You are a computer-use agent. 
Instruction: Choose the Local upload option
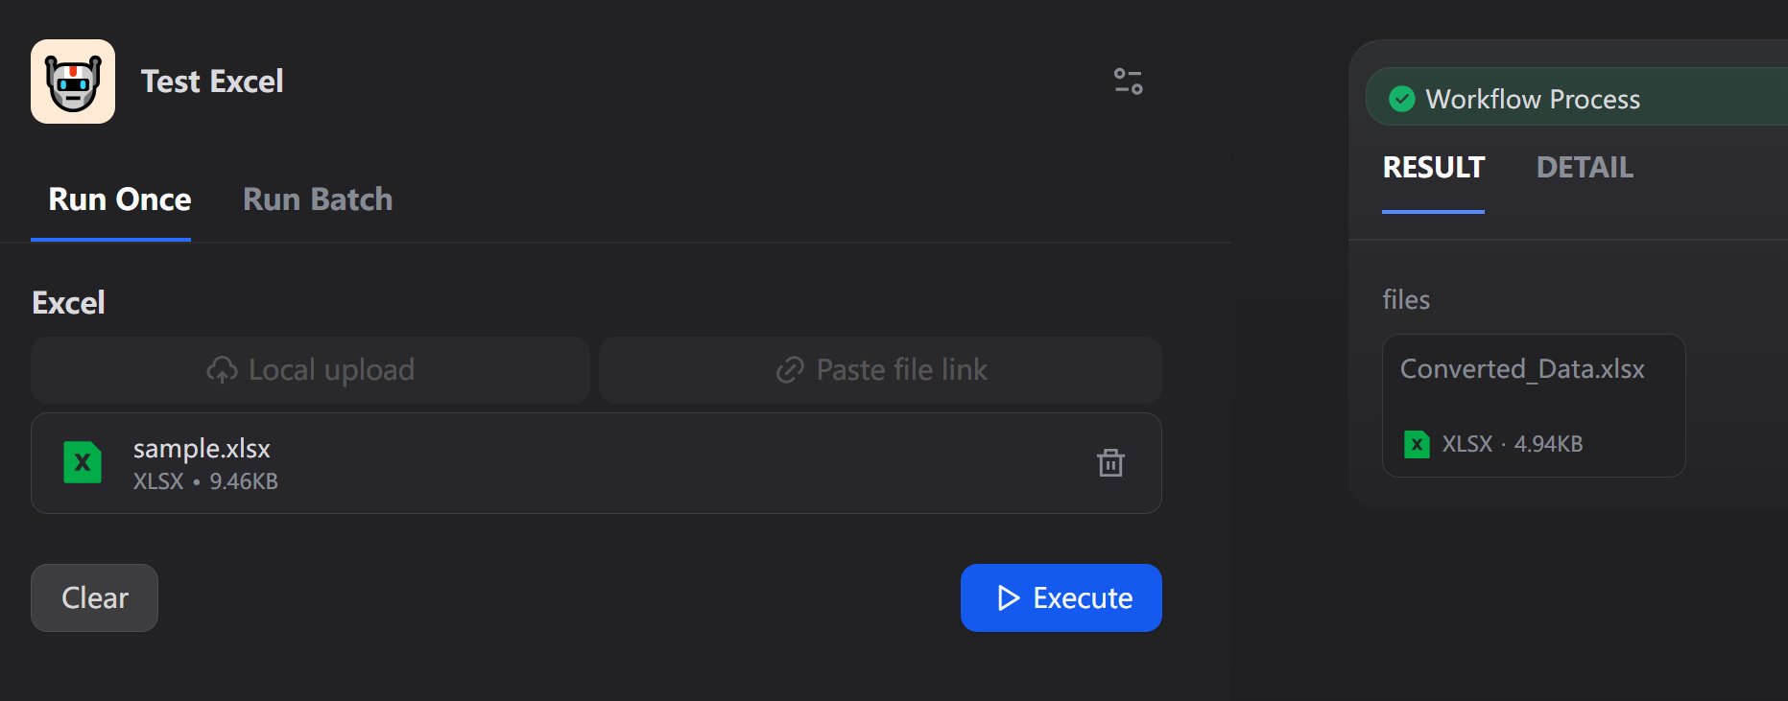pyautogui.click(x=310, y=370)
